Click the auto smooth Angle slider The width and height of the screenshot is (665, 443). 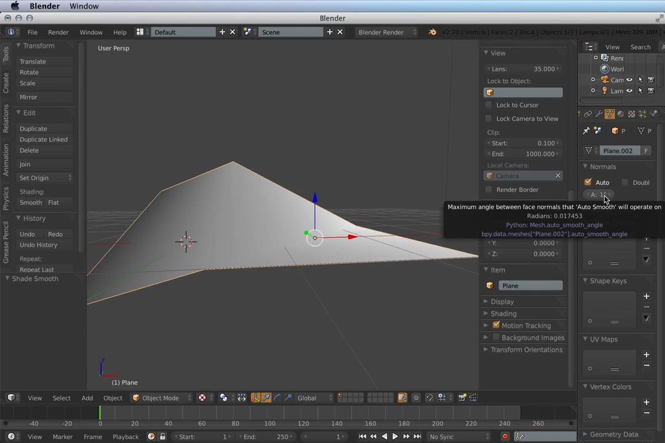tap(599, 194)
